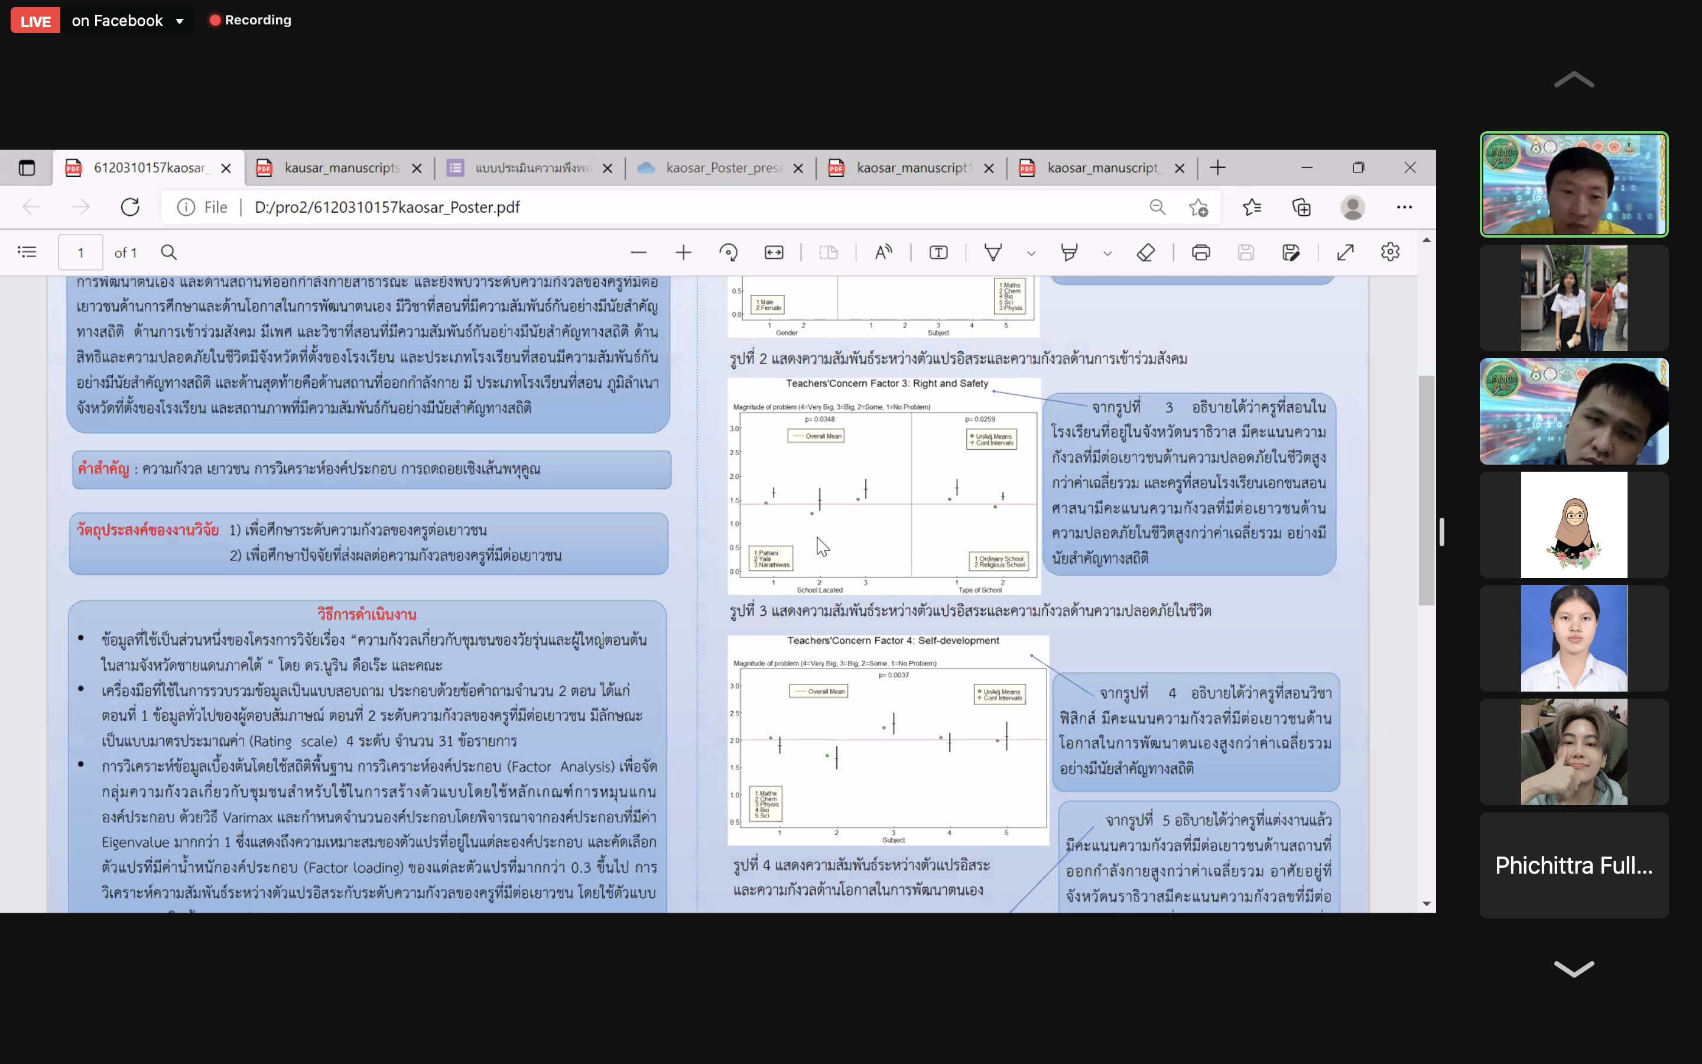
Task: Switch to last kaosar_manuscript_ tab
Action: pyautogui.click(x=1103, y=167)
